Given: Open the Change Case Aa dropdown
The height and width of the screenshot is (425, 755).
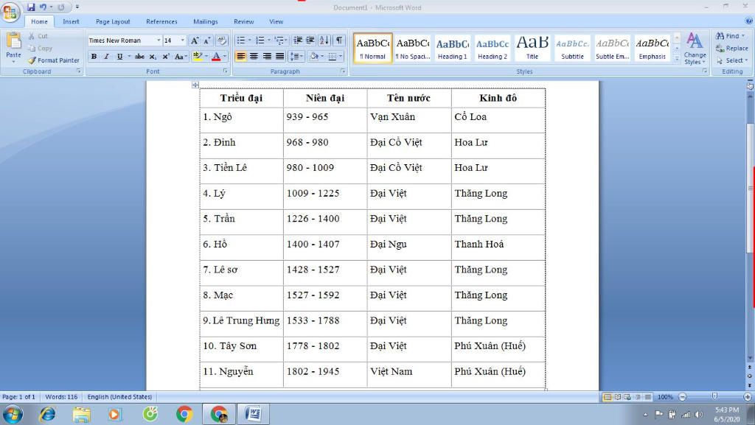Looking at the screenshot, I should pos(181,57).
